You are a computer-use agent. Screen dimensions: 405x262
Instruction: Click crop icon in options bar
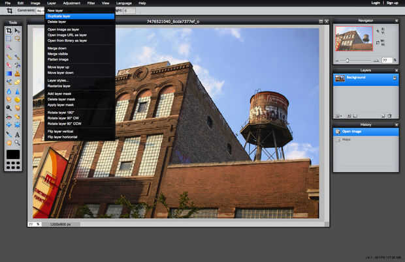[x=9, y=10]
